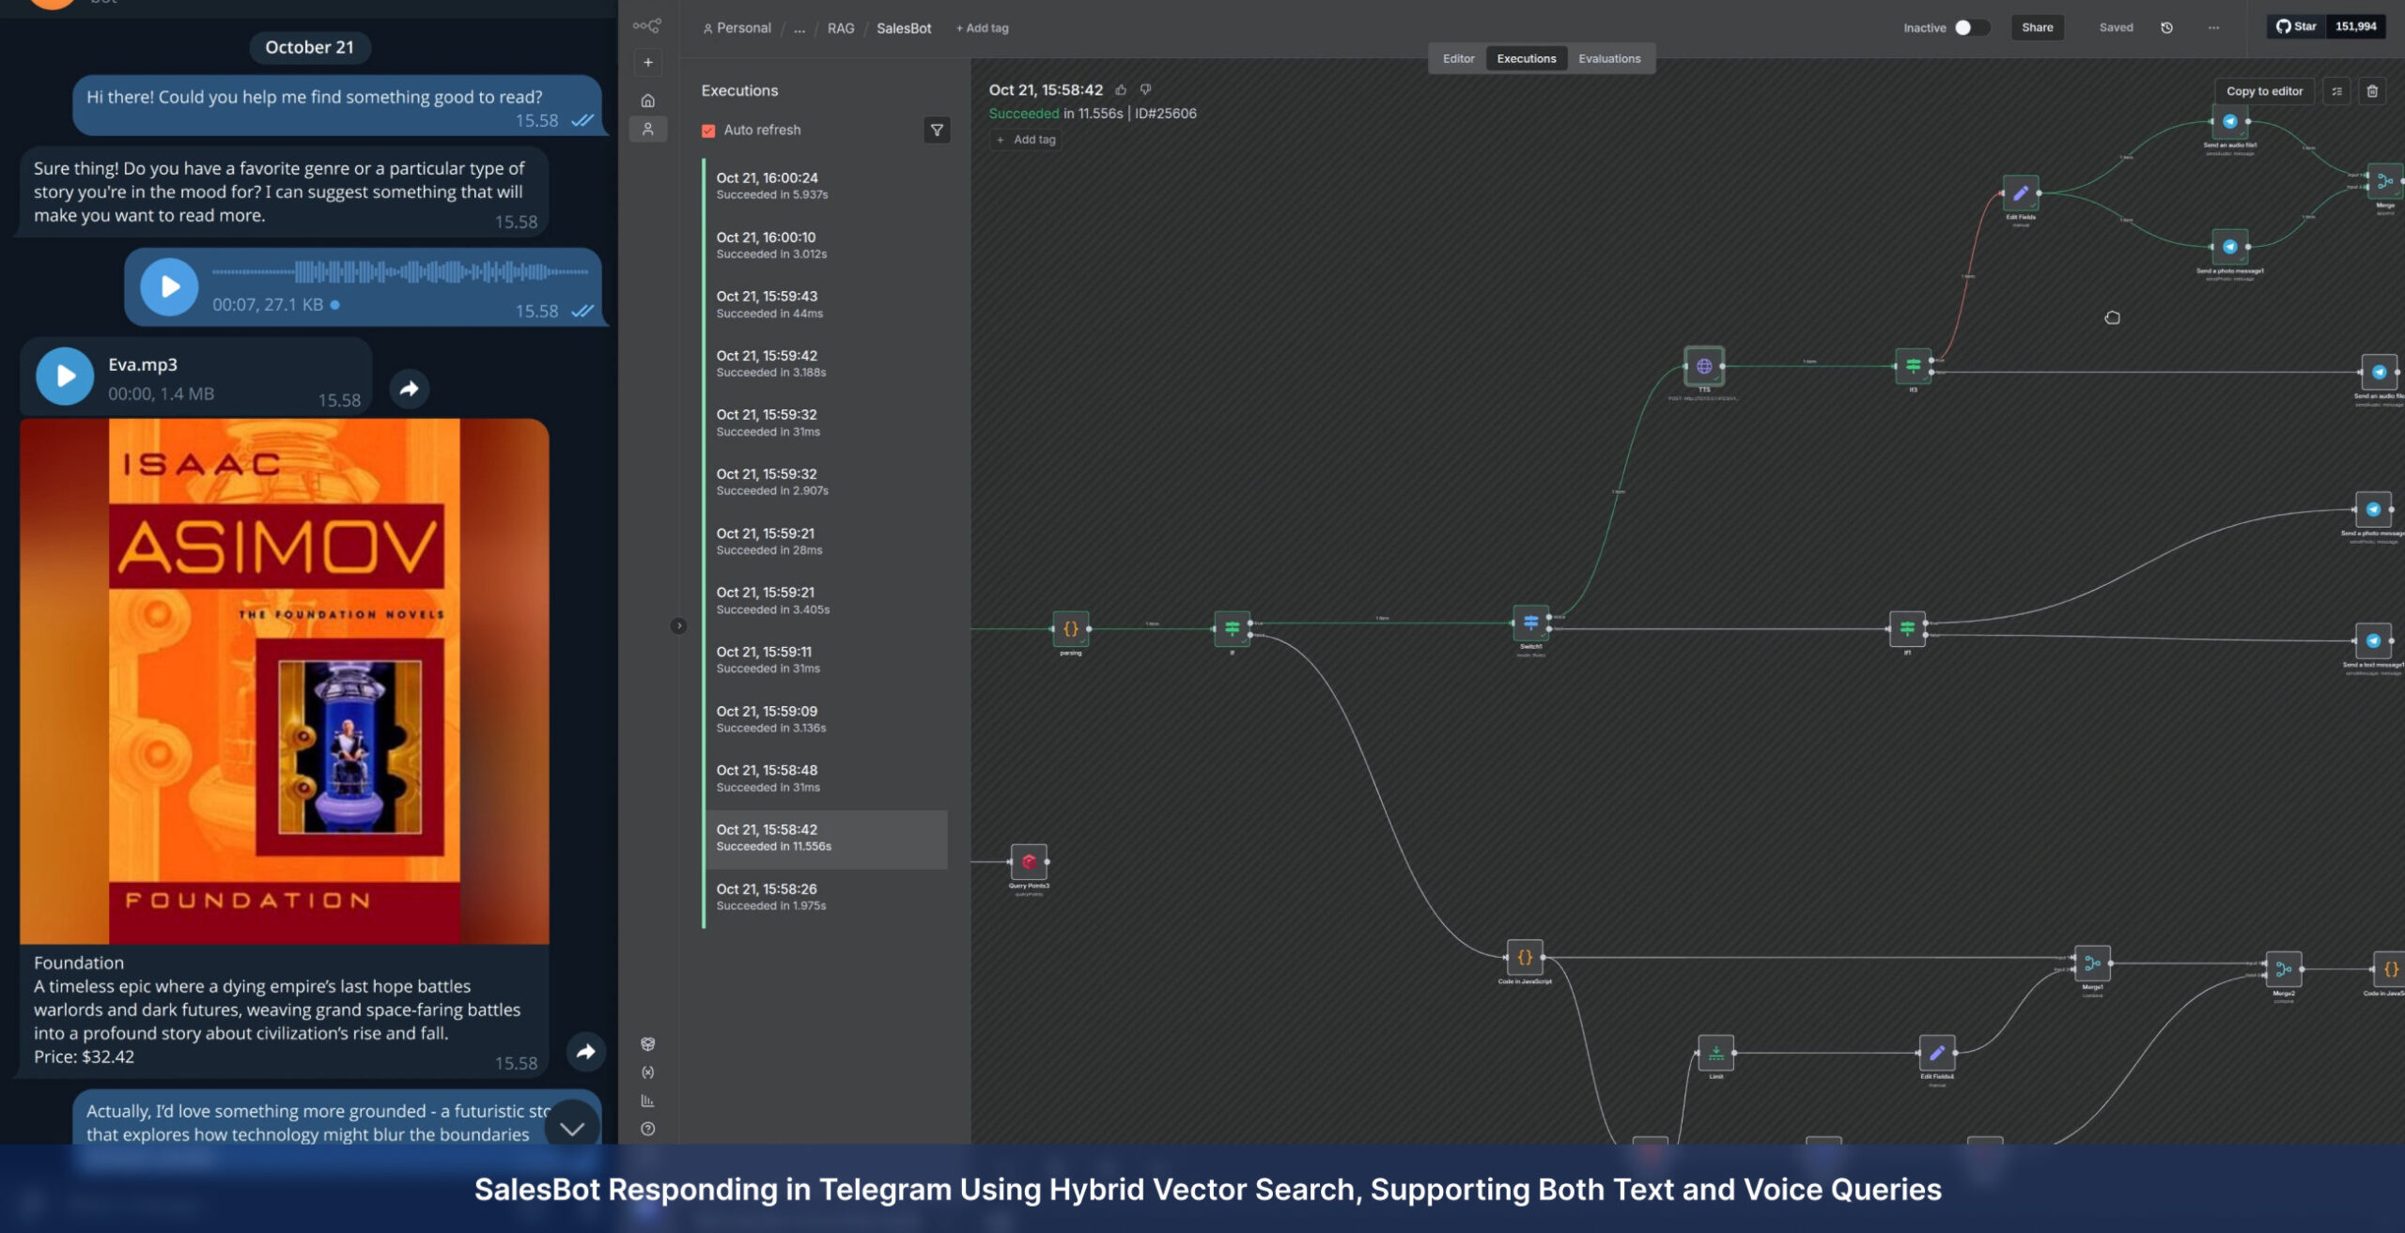
Task: Open the workflow history clock icon
Action: [x=2166, y=27]
